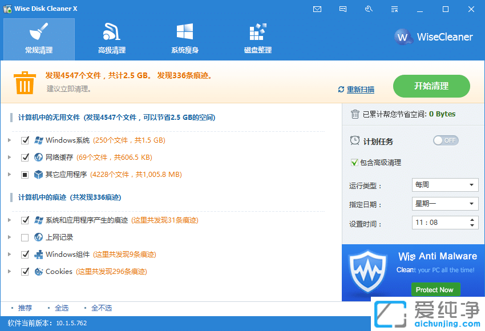
Task: Expand the 系统和应用程序产生的痕迹 row
Action: click(x=10, y=220)
